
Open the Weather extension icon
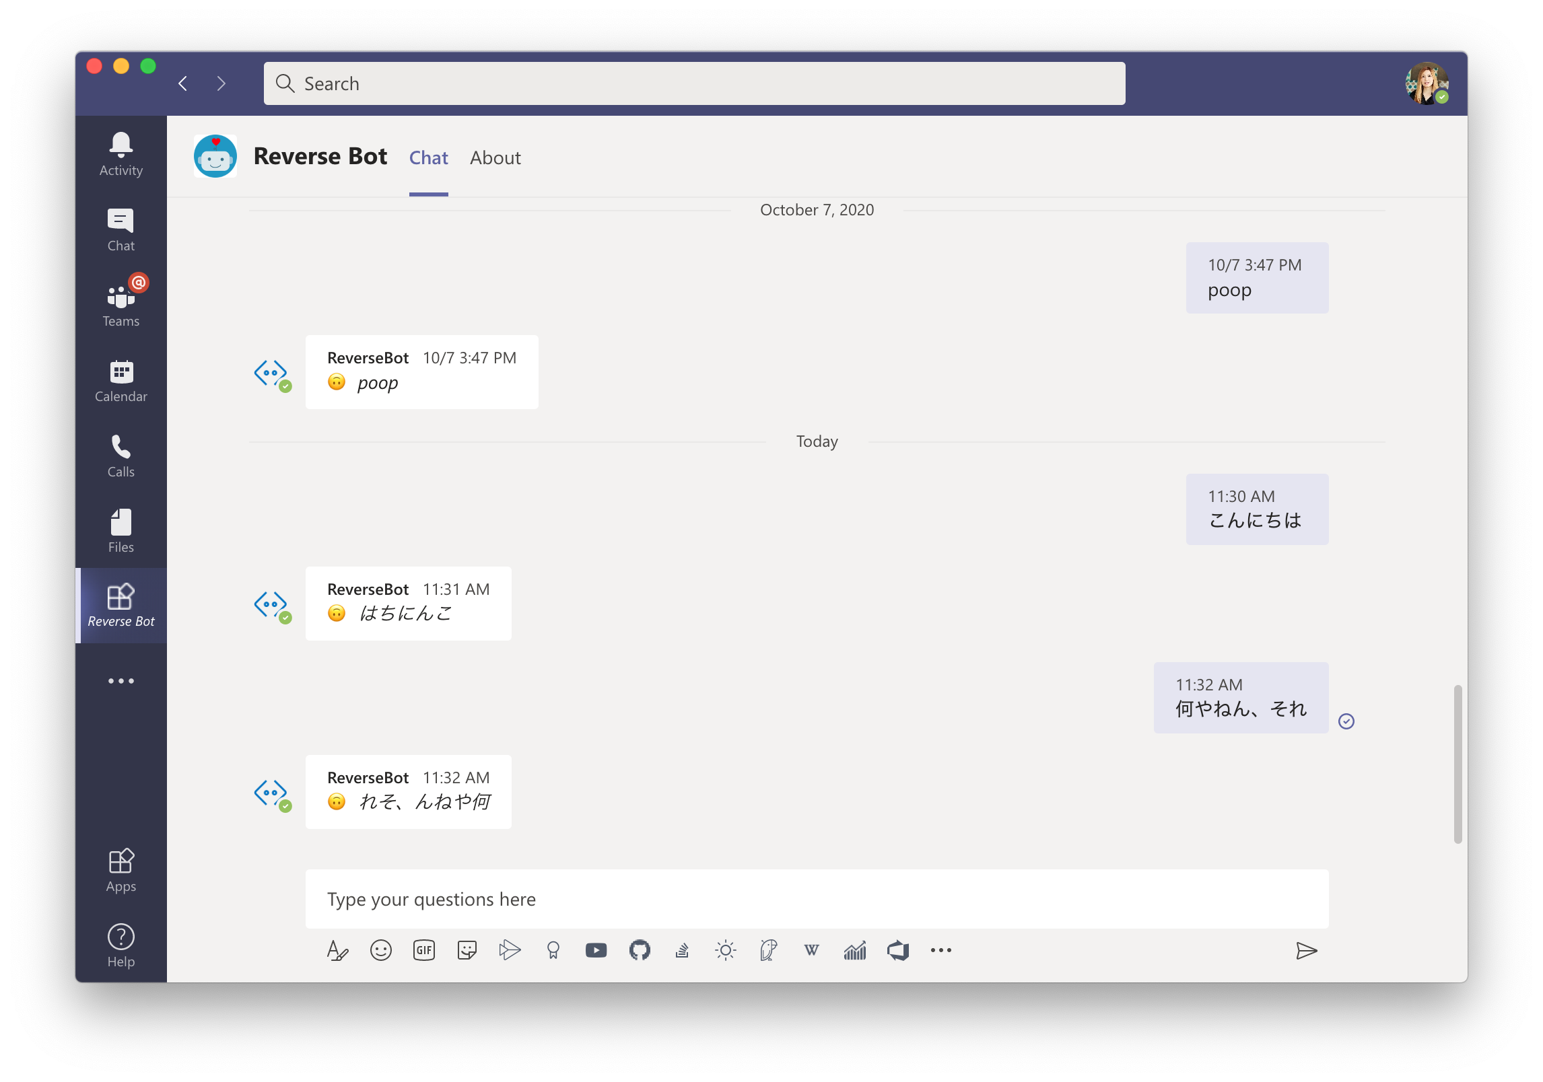(725, 950)
